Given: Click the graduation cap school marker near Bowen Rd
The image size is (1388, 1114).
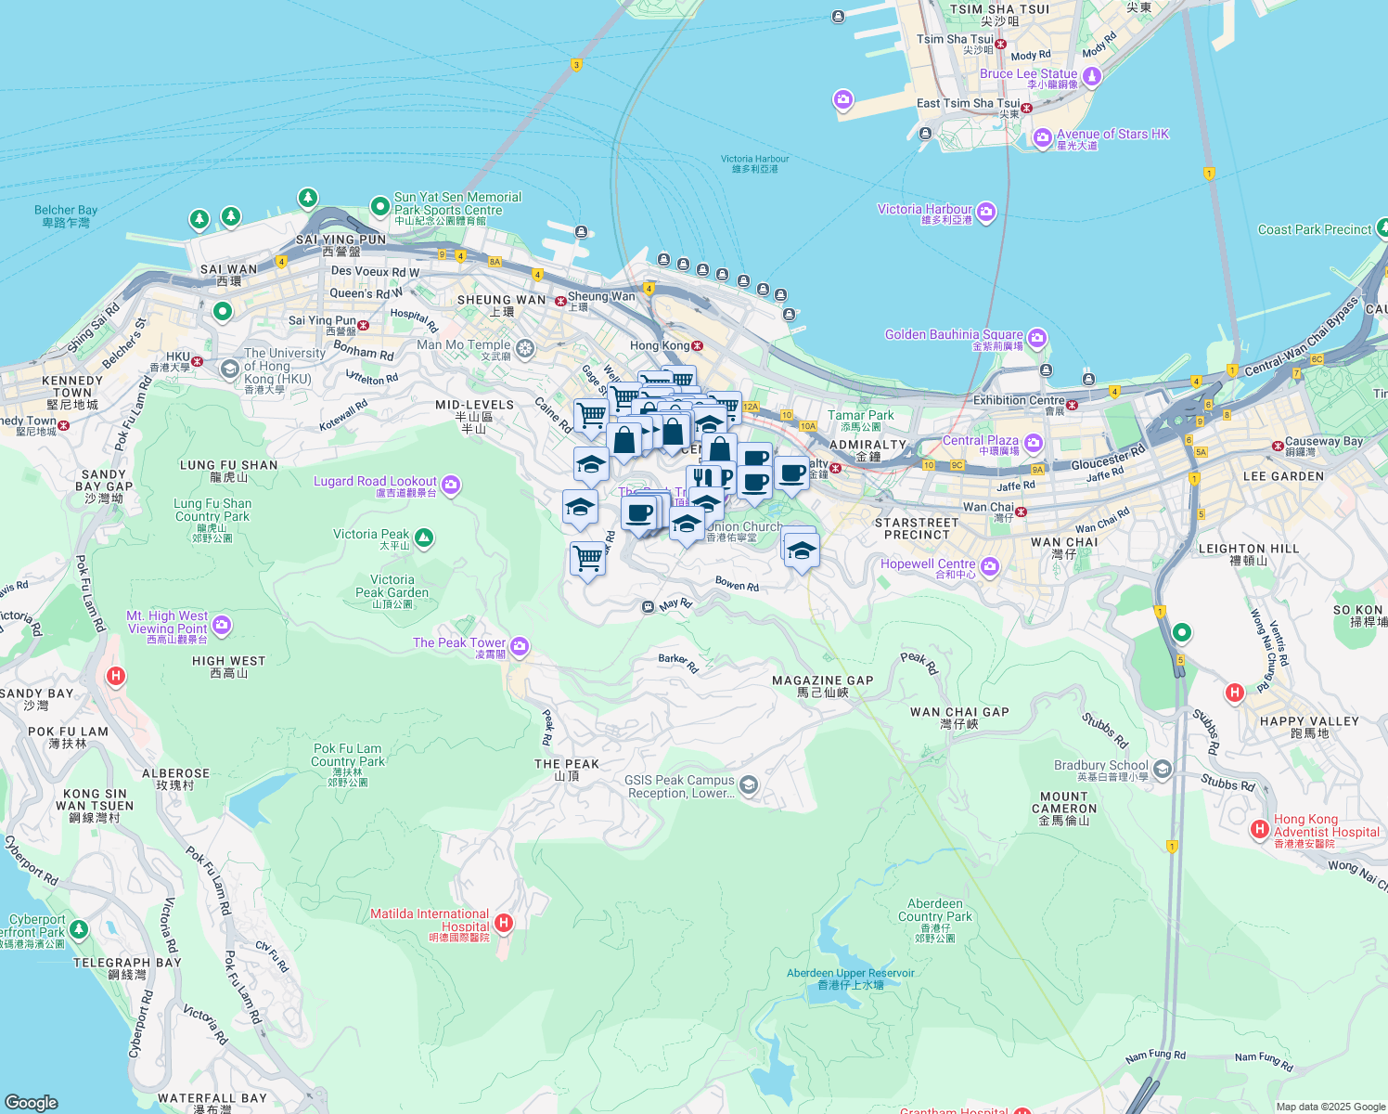Looking at the screenshot, I should tap(801, 550).
